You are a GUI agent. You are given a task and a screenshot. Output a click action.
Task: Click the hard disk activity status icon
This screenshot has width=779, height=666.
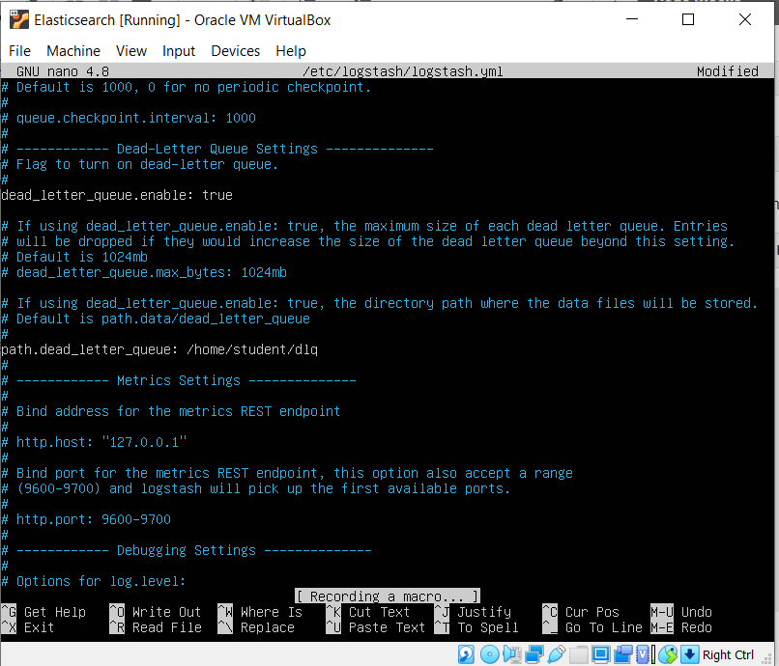tap(466, 654)
